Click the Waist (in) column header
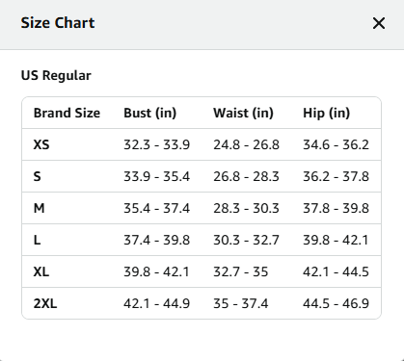This screenshot has height=361, width=404. tap(243, 113)
